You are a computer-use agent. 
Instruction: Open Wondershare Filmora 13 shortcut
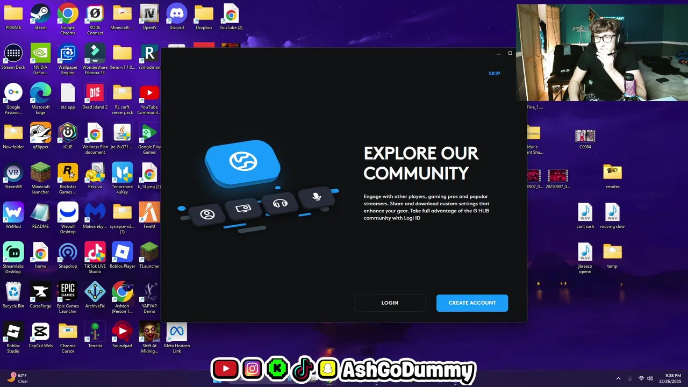pyautogui.click(x=95, y=59)
